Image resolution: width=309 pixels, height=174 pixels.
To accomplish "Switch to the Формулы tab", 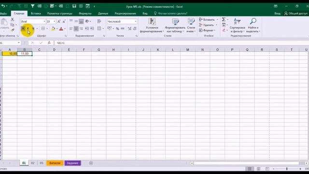I will pyautogui.click(x=85, y=14).
